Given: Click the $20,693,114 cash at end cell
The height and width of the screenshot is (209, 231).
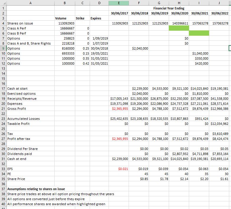Looking at the screenshot, I should click(219, 159).
